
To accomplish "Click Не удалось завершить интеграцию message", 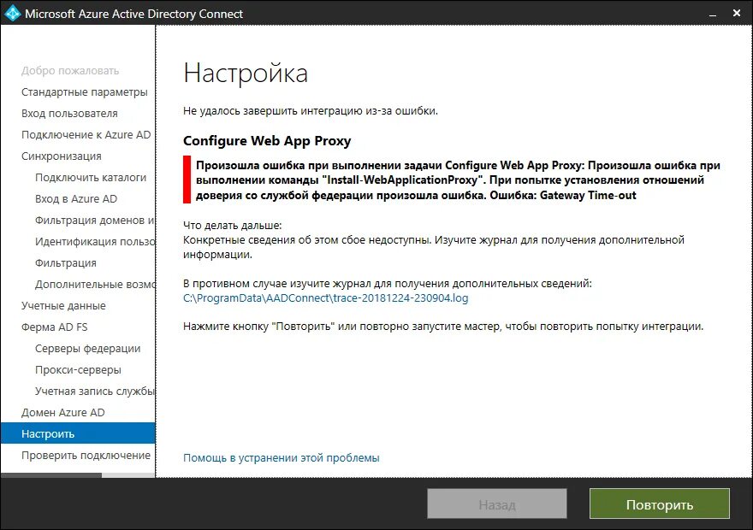I will tap(311, 111).
